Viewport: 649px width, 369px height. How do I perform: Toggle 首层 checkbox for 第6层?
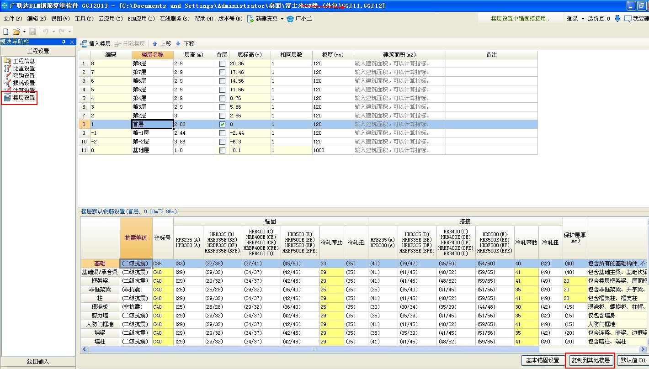(x=222, y=81)
